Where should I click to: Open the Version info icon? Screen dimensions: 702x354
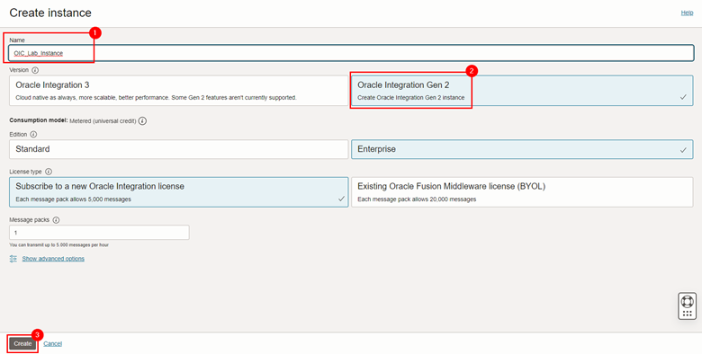coord(35,70)
